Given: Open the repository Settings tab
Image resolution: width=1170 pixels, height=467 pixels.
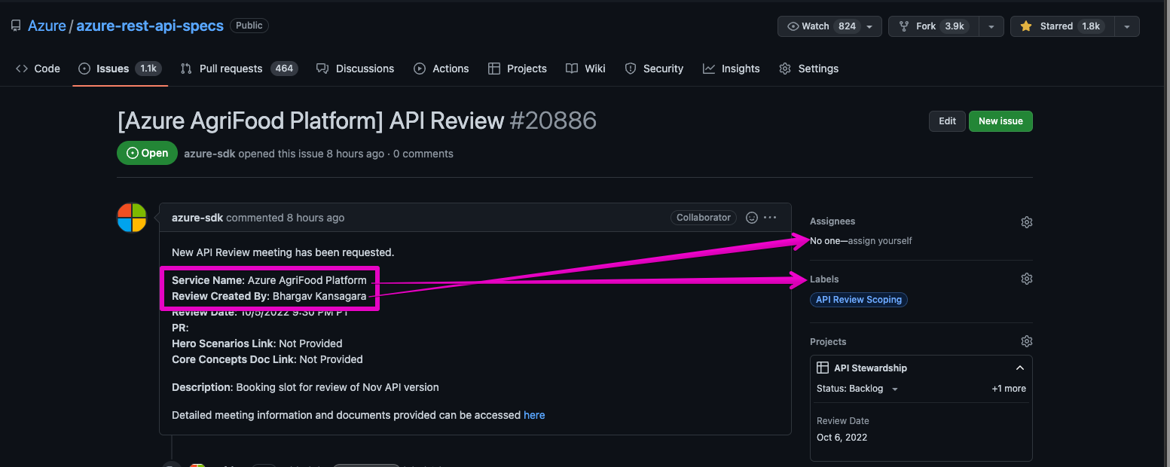Looking at the screenshot, I should click(x=809, y=69).
